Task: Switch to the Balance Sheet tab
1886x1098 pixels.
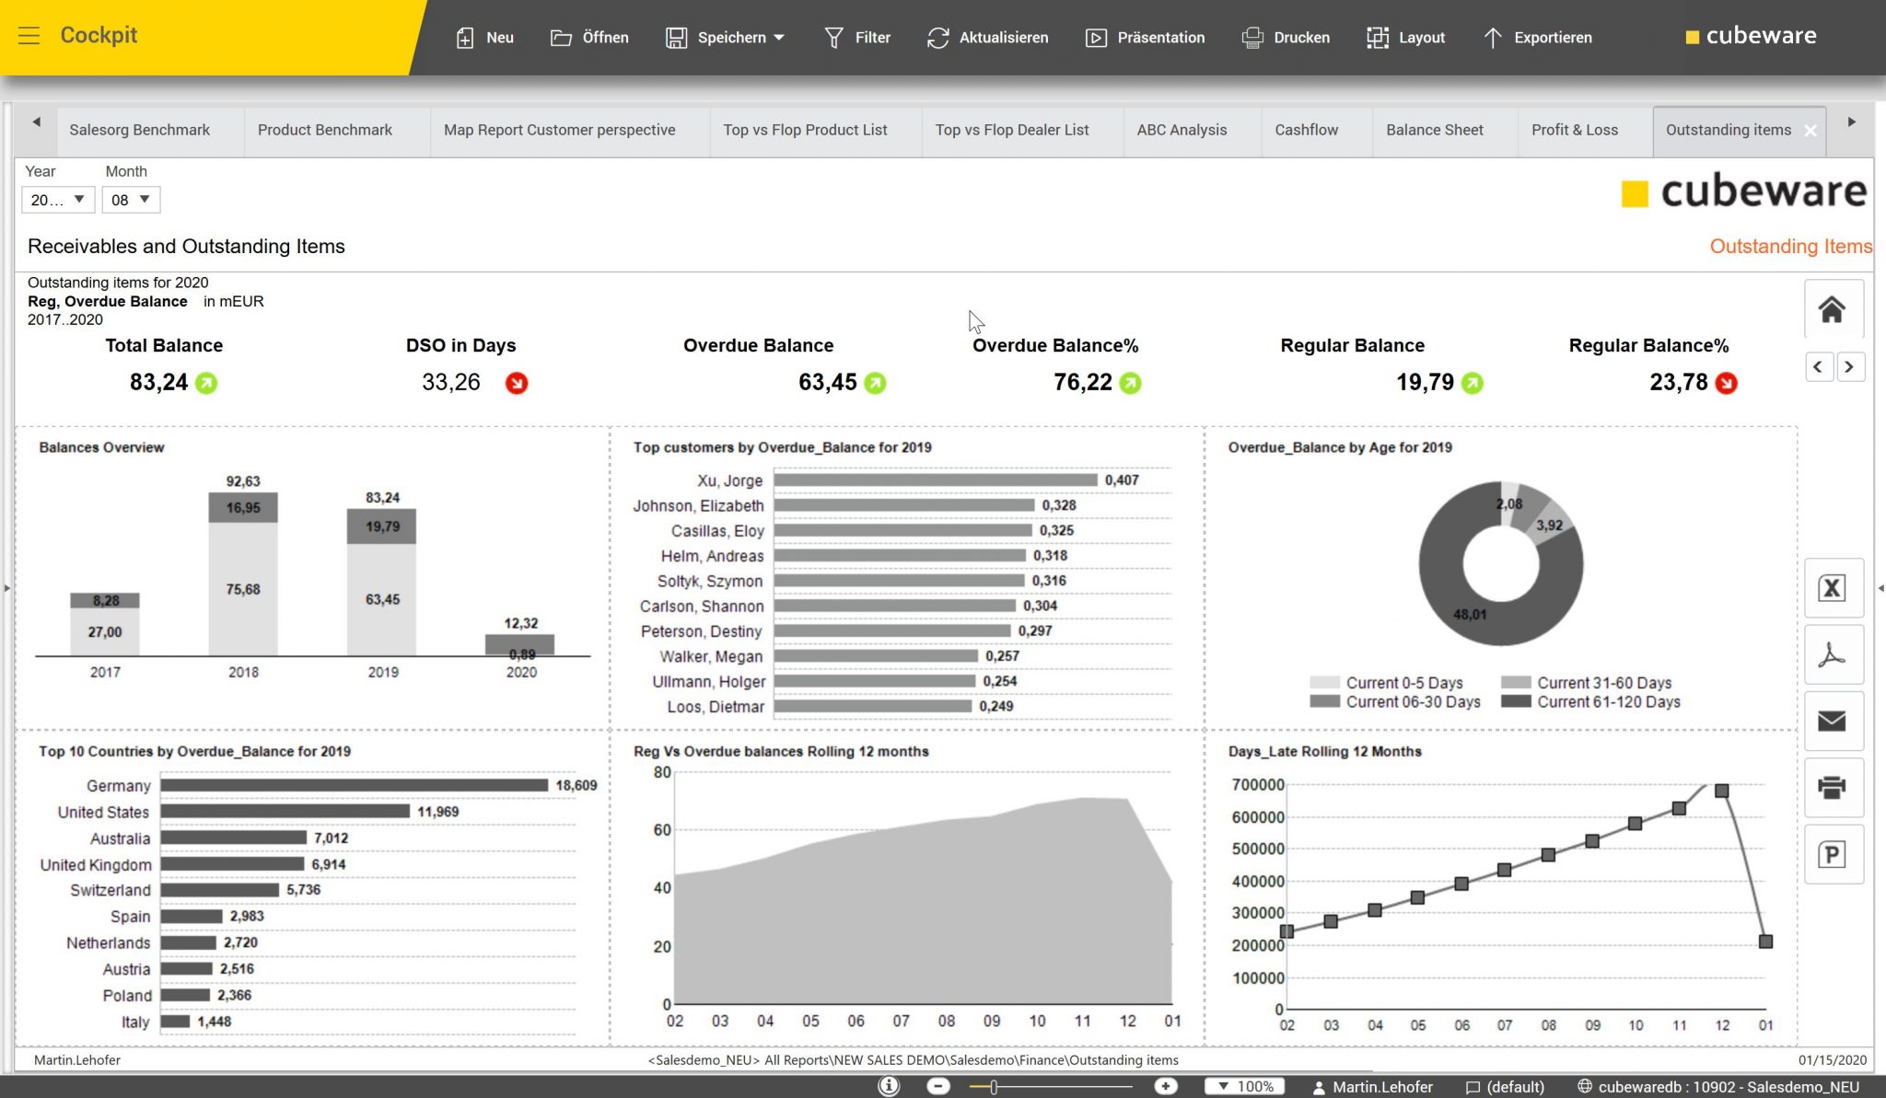Action: tap(1434, 130)
